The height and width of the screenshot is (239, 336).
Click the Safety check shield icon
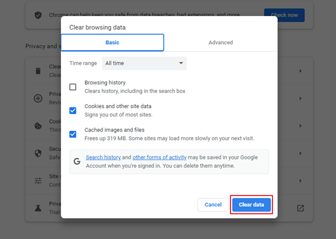(38, 15)
